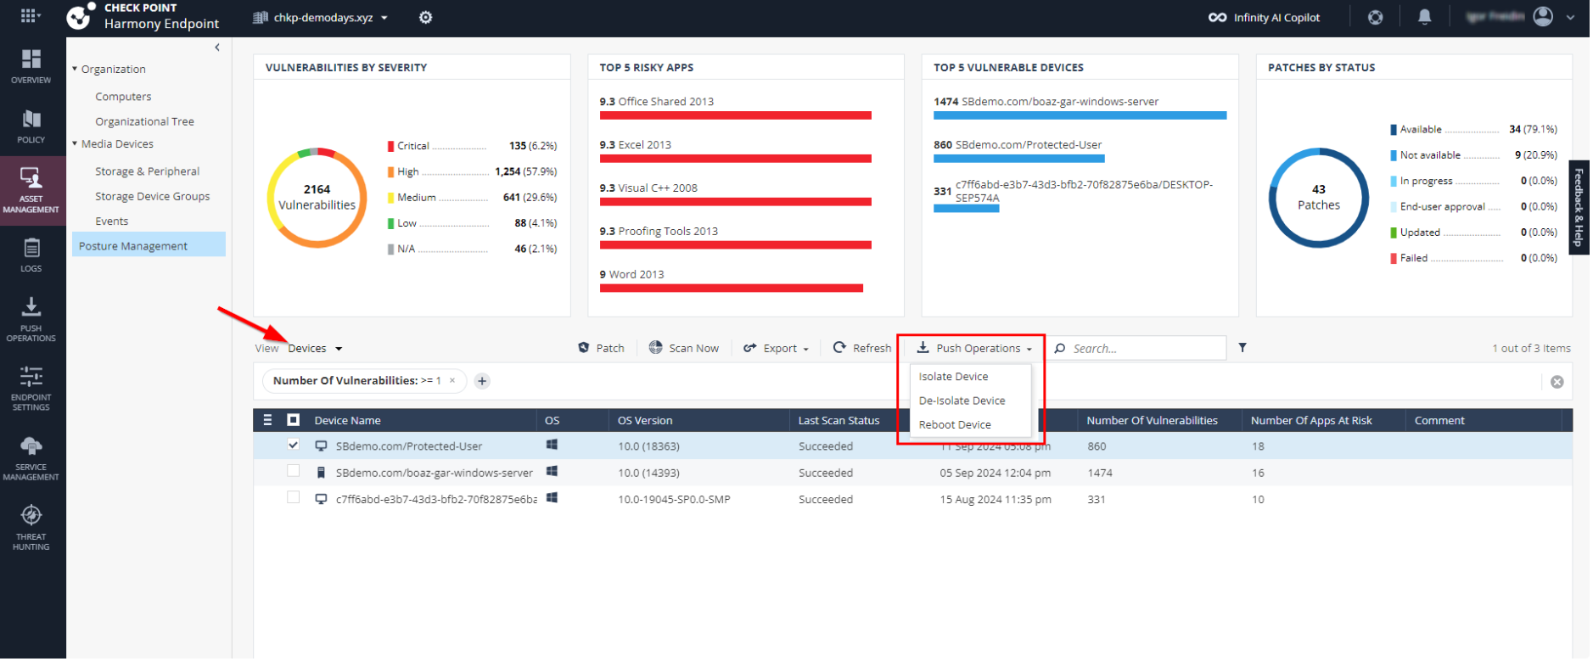Click the server icon of boaz-gar-windows-server
The height and width of the screenshot is (667, 1593).
tap(321, 473)
